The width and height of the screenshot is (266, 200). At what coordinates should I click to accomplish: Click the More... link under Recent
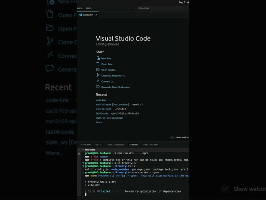[x=100, y=122]
